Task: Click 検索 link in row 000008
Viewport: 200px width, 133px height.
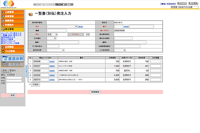Action: [x=52, y=71]
